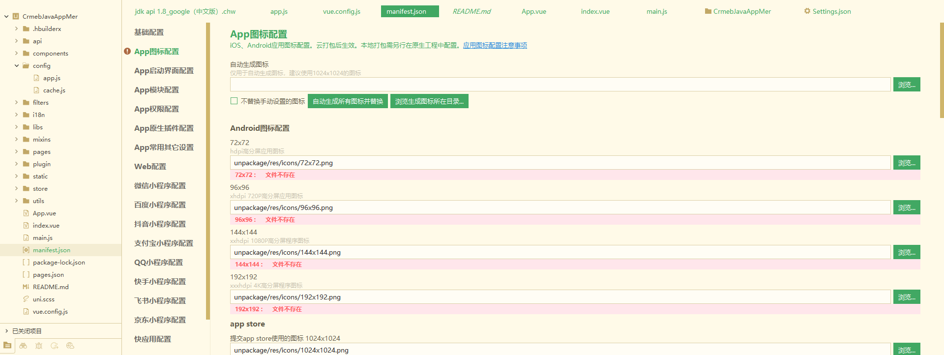Expand the .hbuilderx folder
Screen dimensions: 944x355
pyautogui.click(x=16, y=29)
